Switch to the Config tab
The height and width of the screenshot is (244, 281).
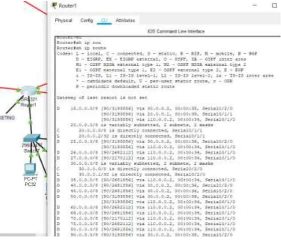click(87, 21)
